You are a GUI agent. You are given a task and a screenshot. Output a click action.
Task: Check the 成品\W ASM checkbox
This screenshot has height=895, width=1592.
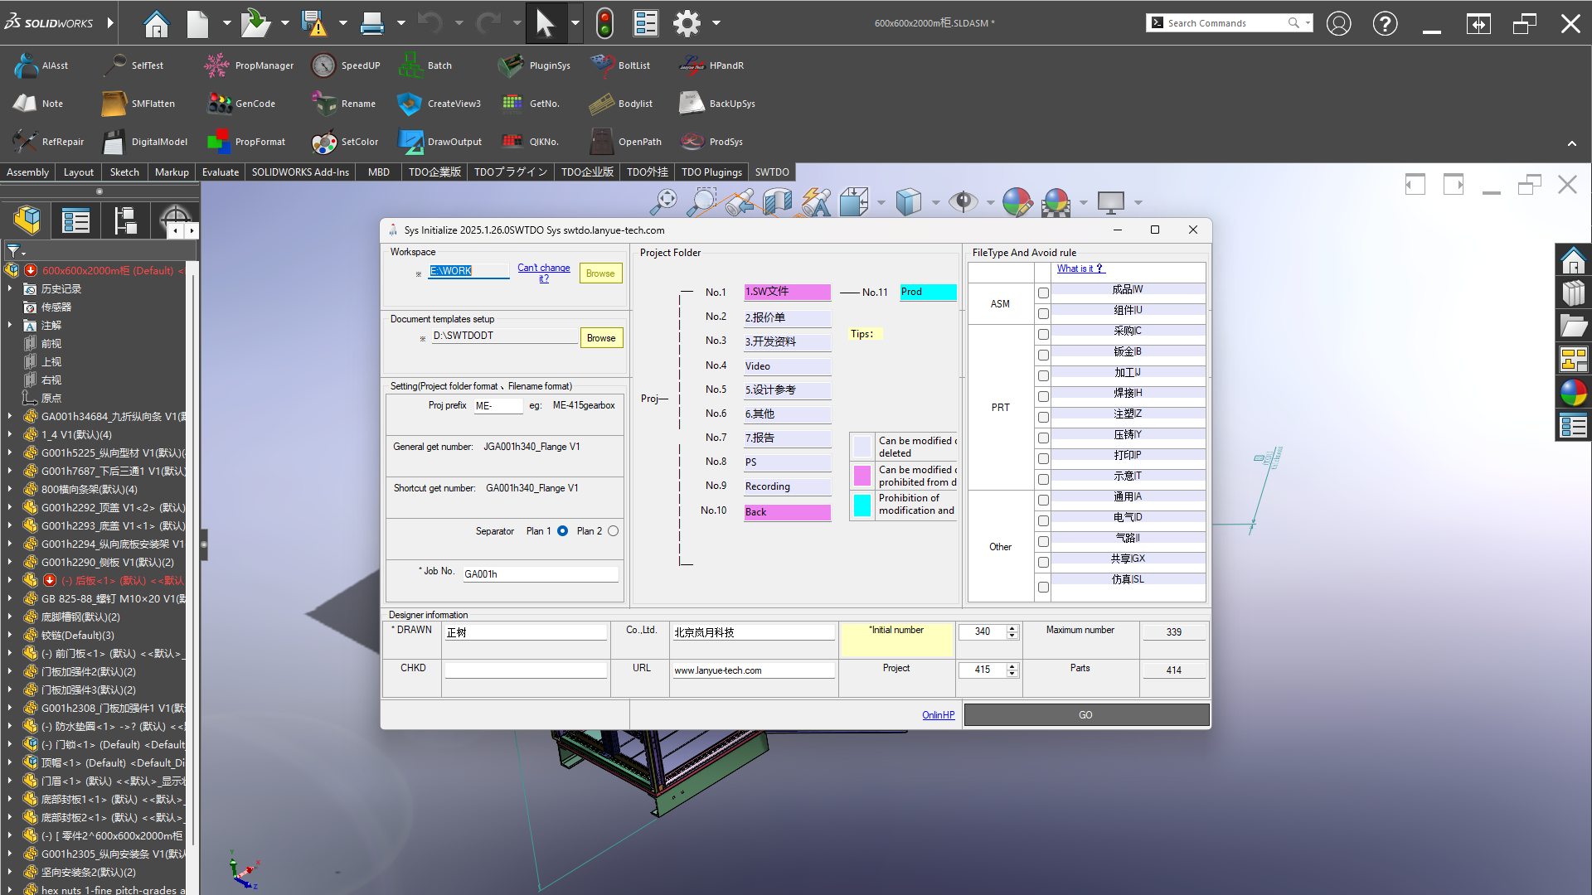(1043, 293)
